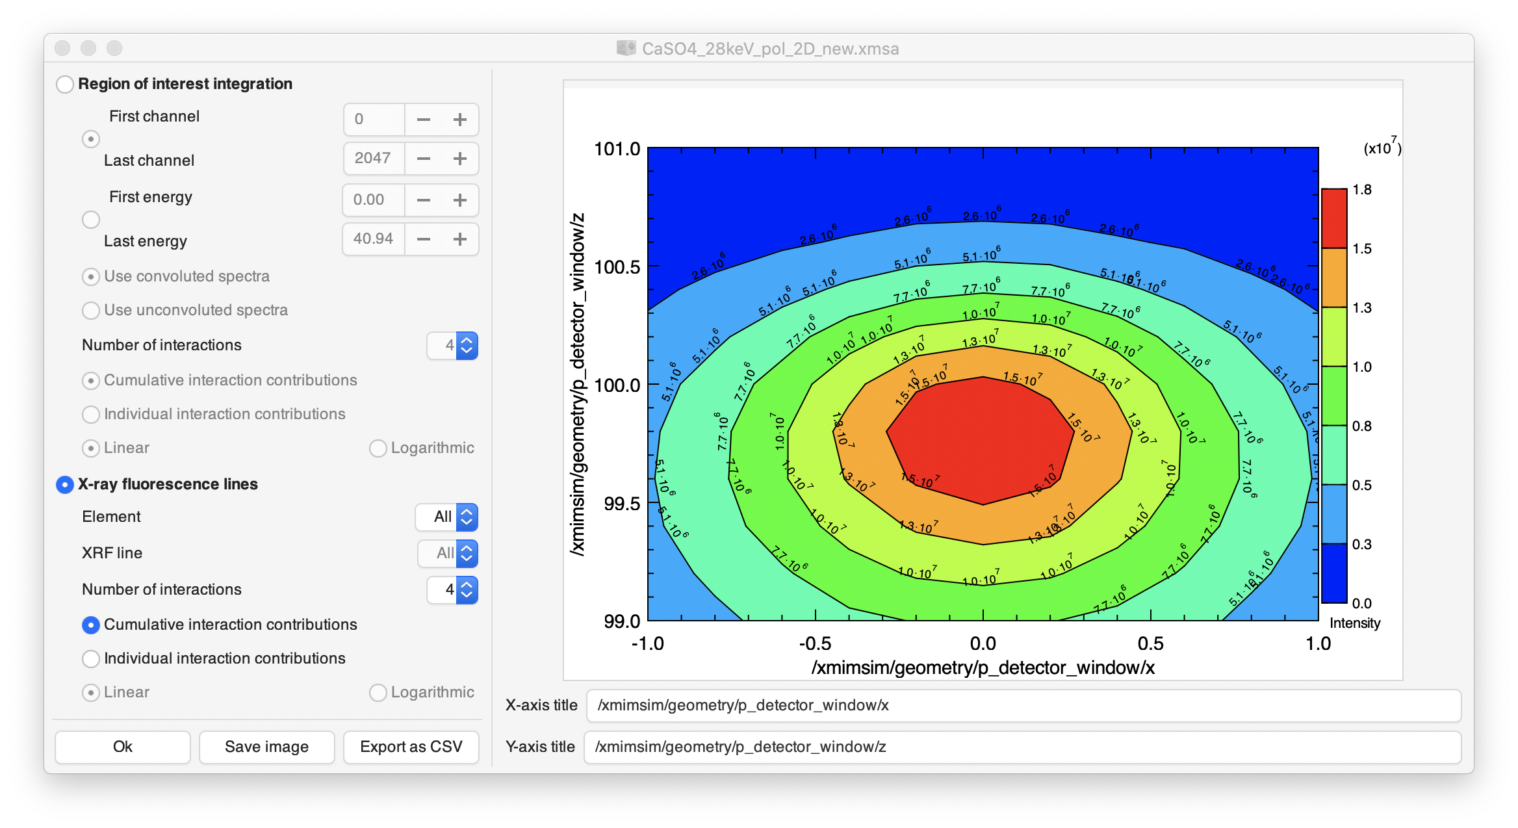Select the X-ray fluorescence lines radio button
Image resolution: width=1518 pixels, height=828 pixels.
coord(63,482)
